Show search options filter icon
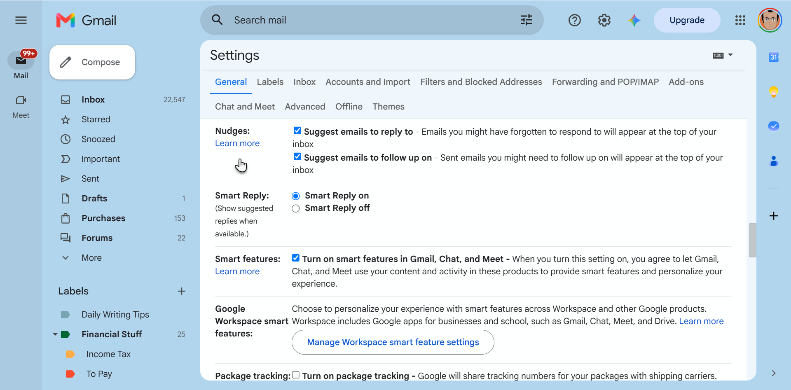The height and width of the screenshot is (390, 791). pyautogui.click(x=526, y=20)
